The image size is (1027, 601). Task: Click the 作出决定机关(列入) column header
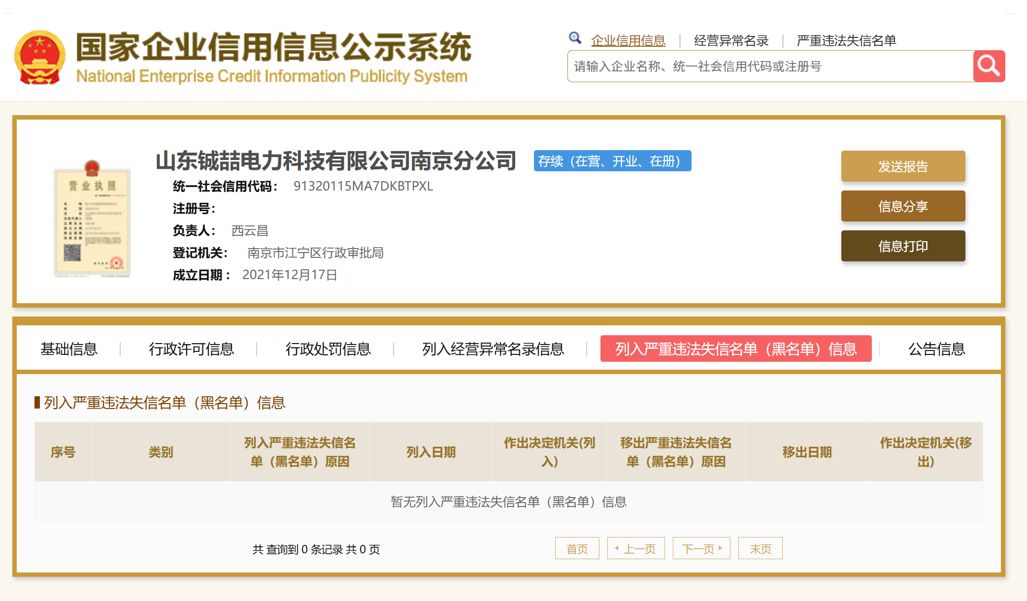click(x=550, y=452)
